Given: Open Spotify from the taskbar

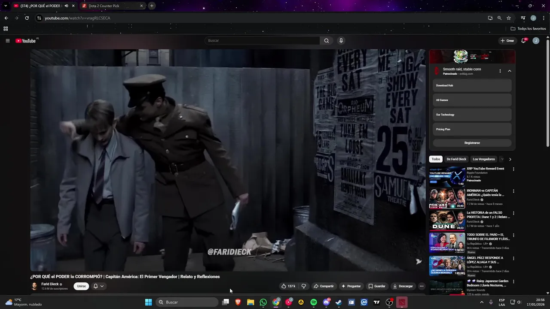Looking at the screenshot, I should point(314,302).
